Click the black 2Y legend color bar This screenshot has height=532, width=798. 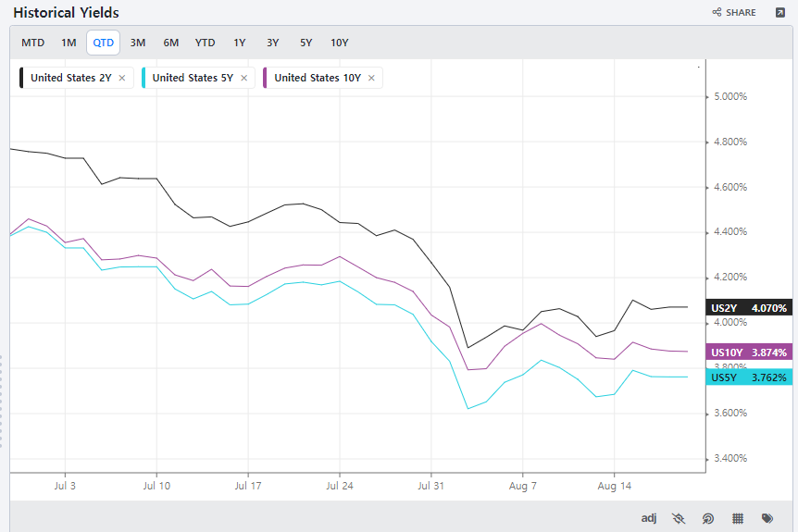(x=22, y=78)
